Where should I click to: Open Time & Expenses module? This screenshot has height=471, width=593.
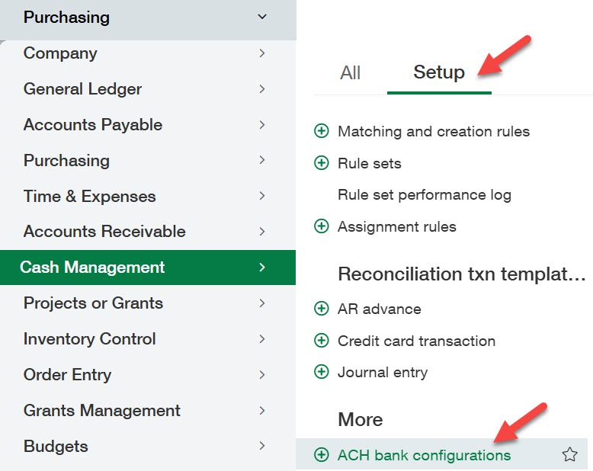point(90,197)
